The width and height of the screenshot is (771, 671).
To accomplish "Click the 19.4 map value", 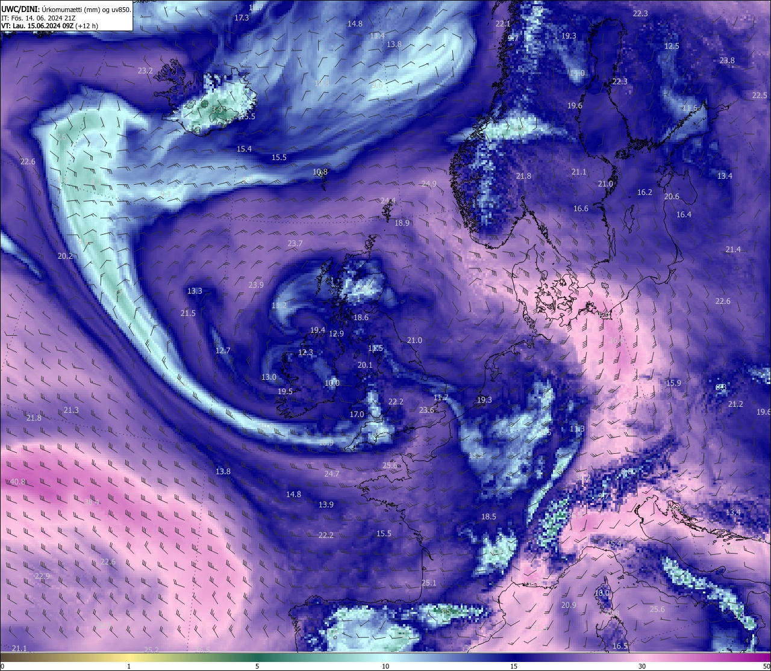I will (x=317, y=330).
